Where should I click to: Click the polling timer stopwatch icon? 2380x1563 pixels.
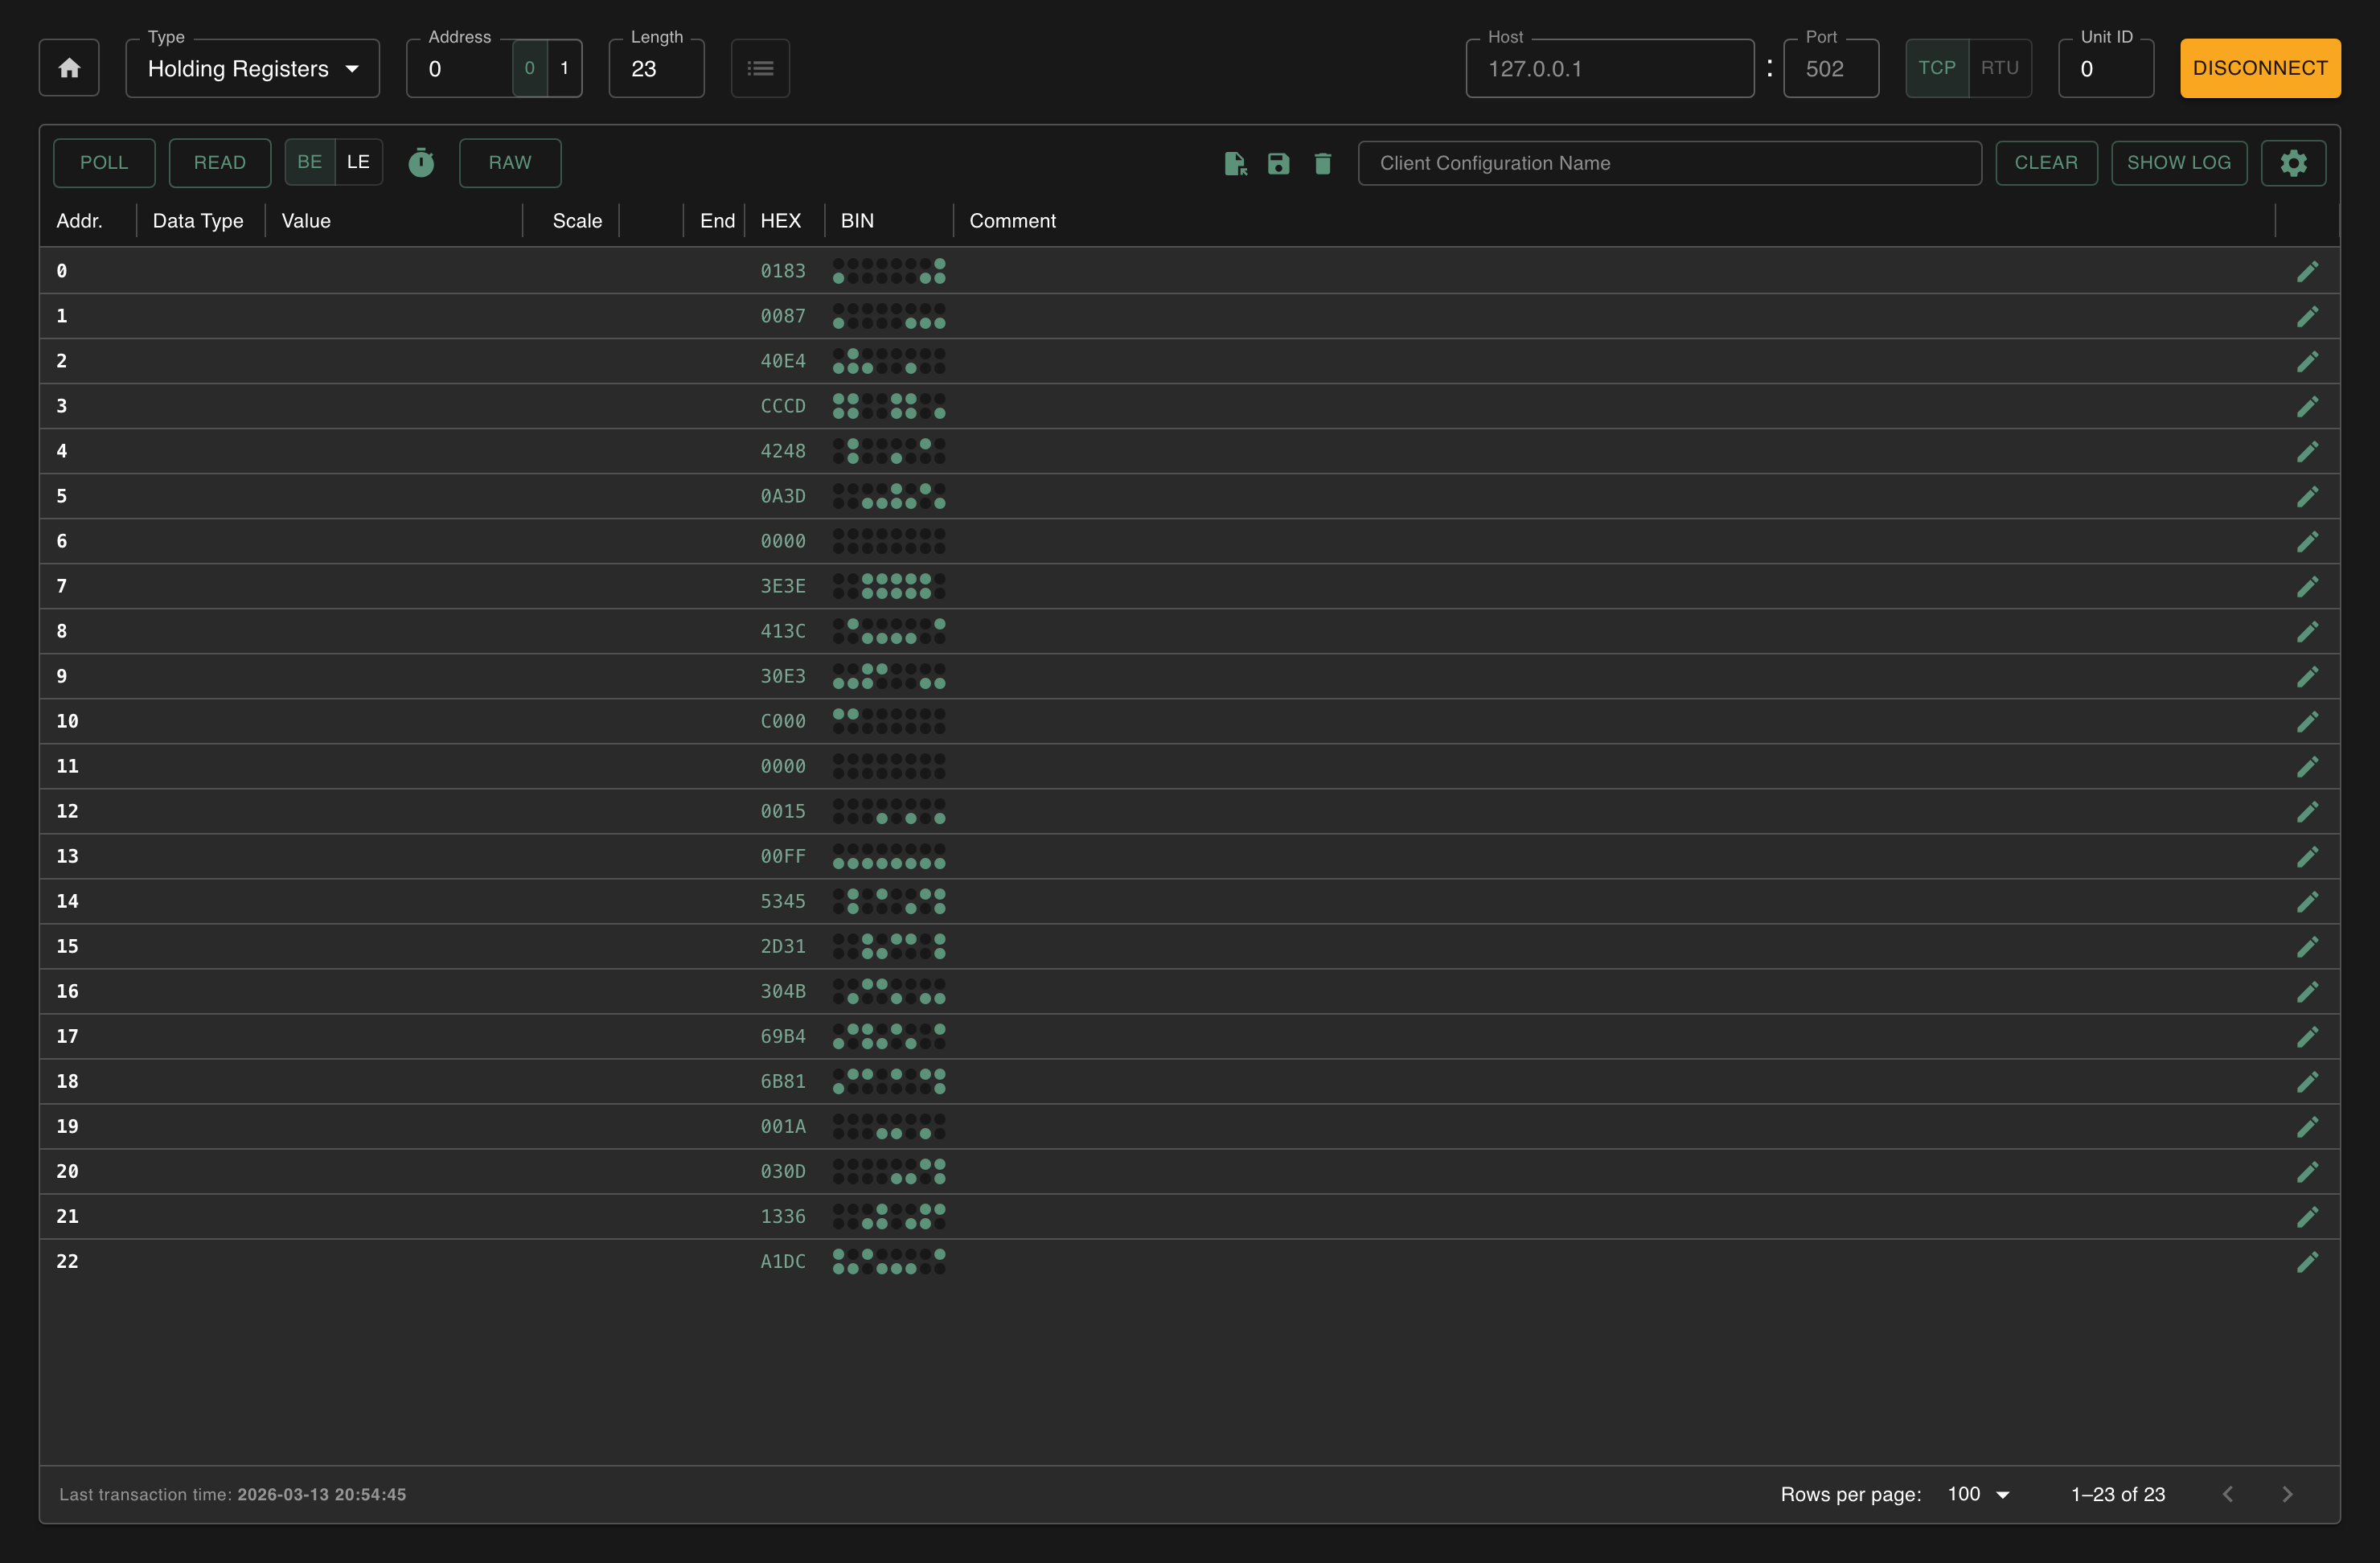[421, 162]
